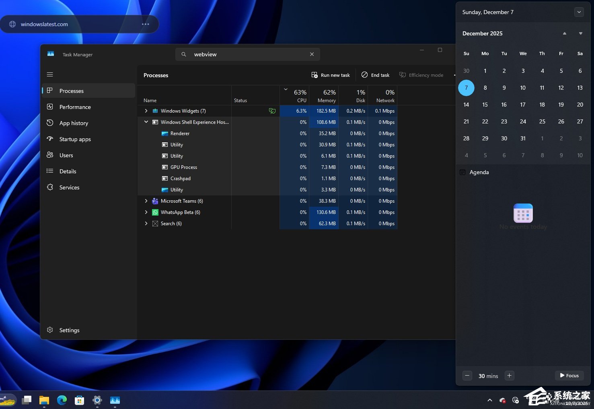
Task: Click the Run new task button
Action: tap(330, 75)
